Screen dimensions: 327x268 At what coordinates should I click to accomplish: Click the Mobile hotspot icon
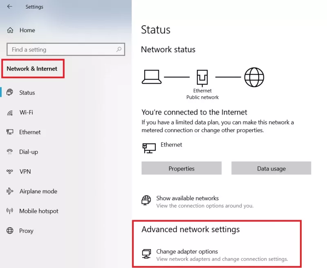point(10,211)
